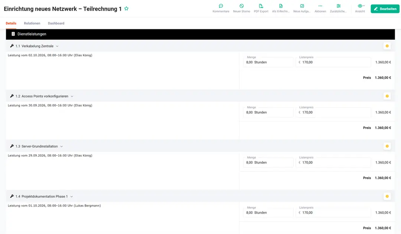Mark invoice as favorite with star icon

[x=126, y=9]
